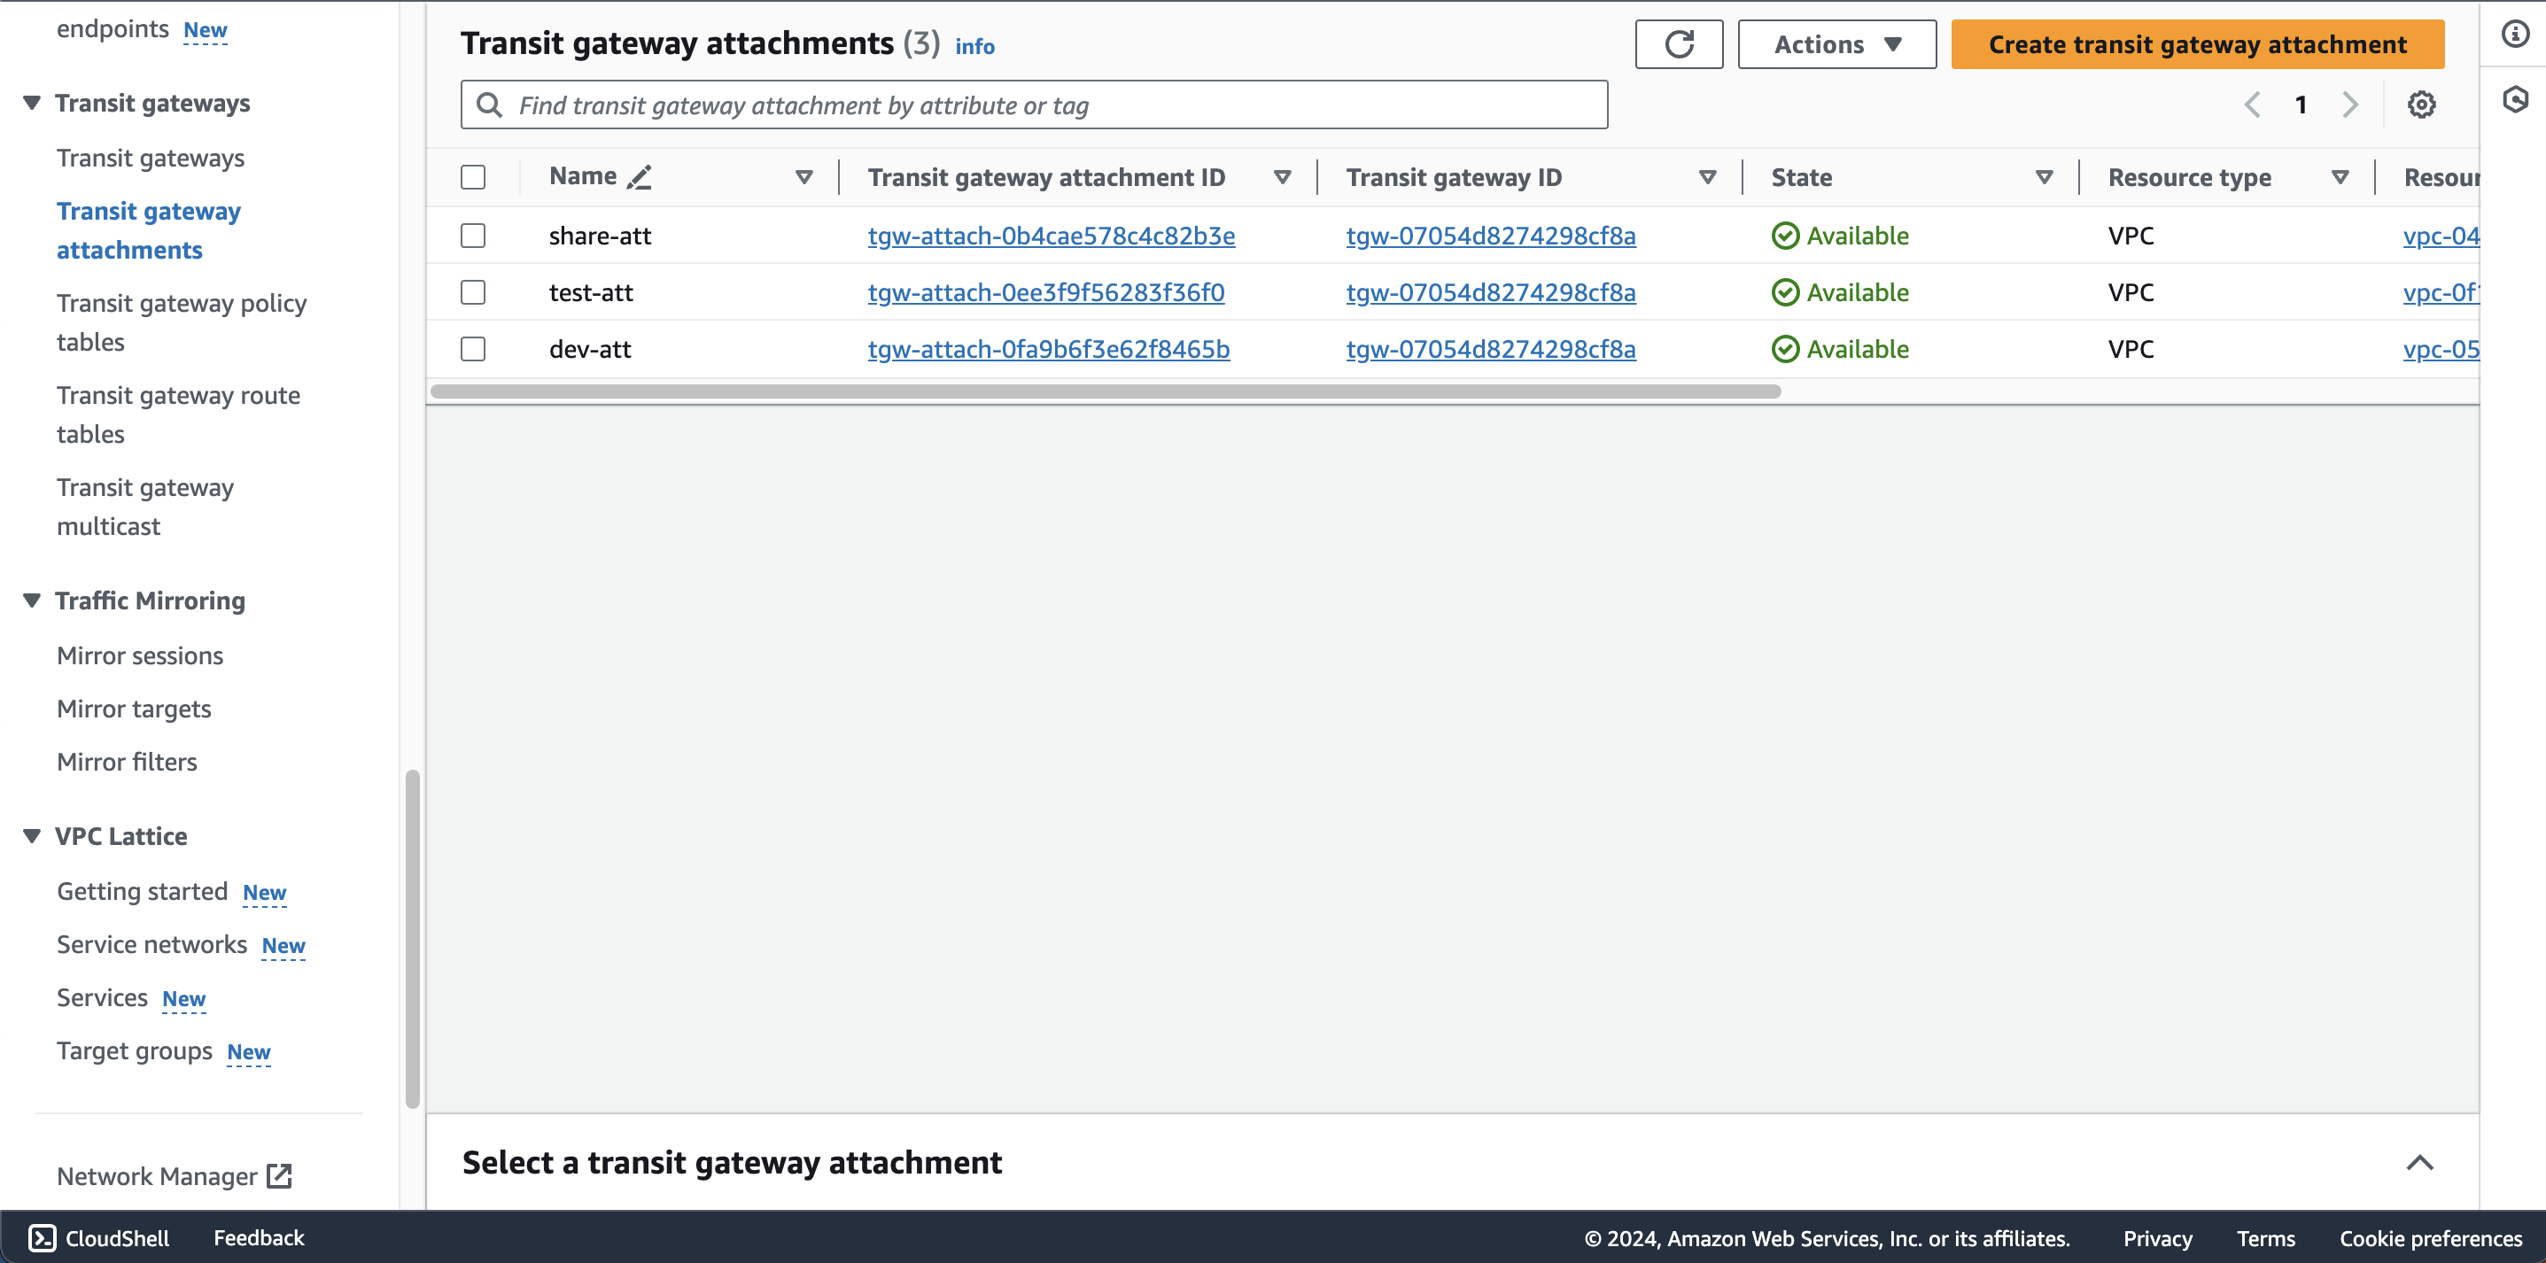Select the checkbox for share-att row

(x=472, y=234)
